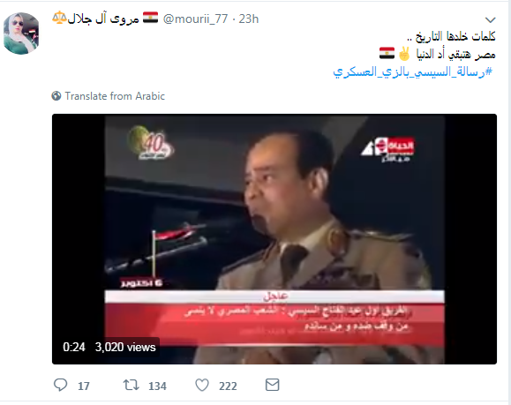Open the @mourii_77 handle profile

(x=195, y=19)
